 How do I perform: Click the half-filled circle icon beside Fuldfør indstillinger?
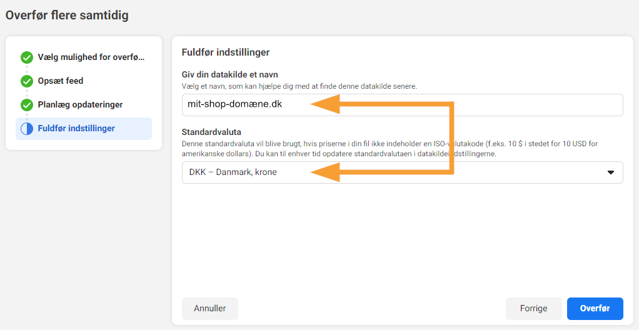(x=27, y=129)
